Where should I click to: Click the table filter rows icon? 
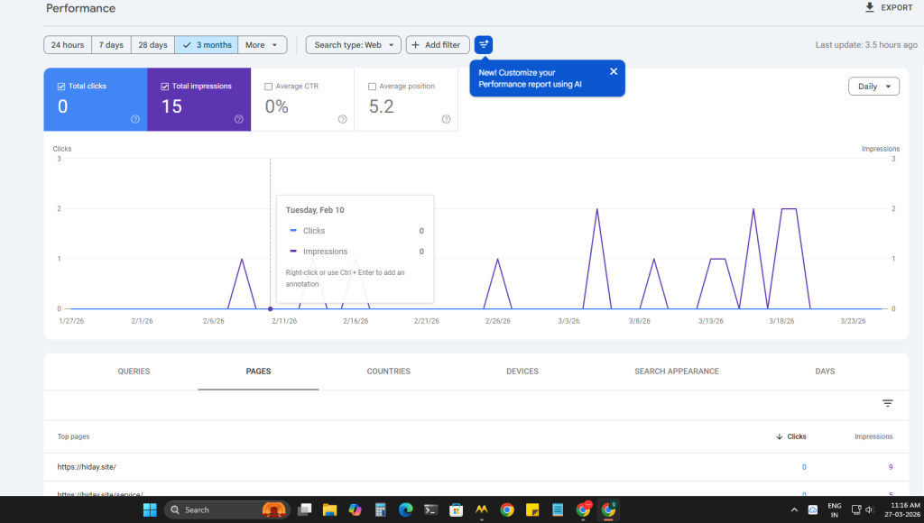pos(887,404)
